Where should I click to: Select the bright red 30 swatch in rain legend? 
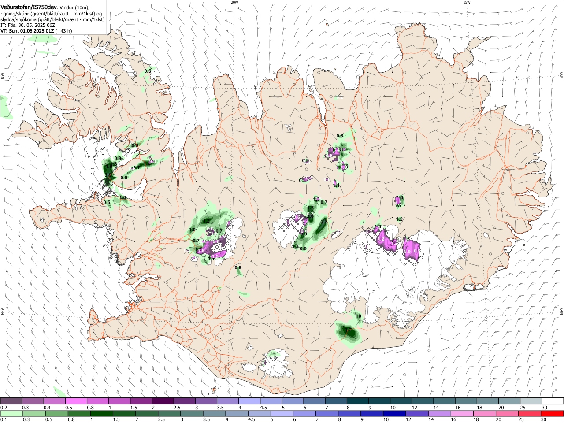552,413
